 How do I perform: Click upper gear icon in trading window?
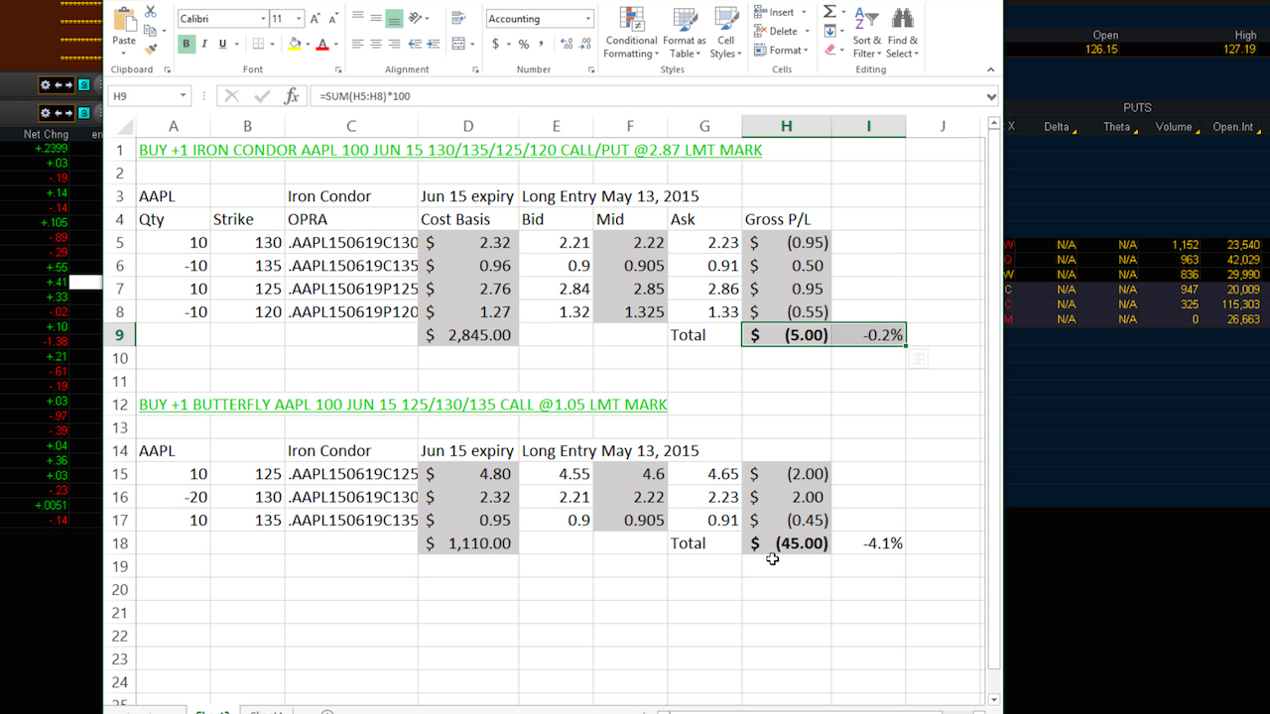(x=45, y=85)
